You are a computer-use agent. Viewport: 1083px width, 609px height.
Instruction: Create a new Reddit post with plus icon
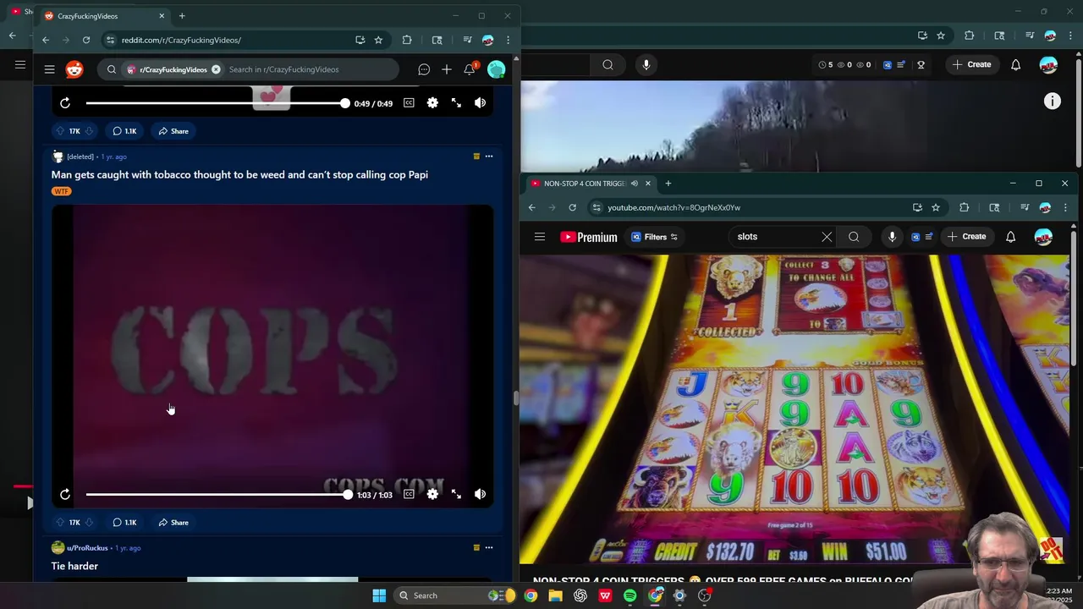click(x=447, y=69)
